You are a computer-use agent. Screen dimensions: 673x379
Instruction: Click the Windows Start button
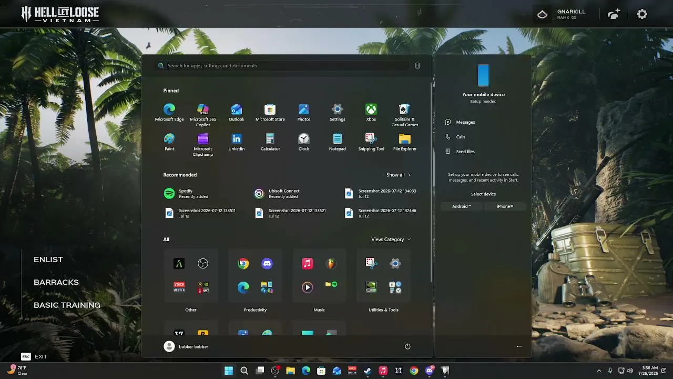pyautogui.click(x=229, y=371)
